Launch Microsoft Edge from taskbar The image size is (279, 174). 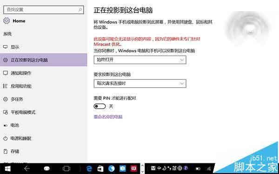pyautogui.click(x=89, y=168)
